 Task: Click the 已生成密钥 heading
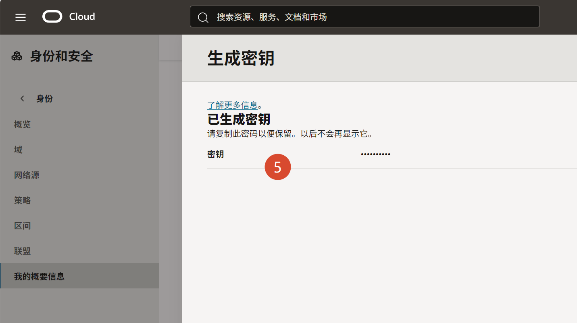tap(239, 119)
